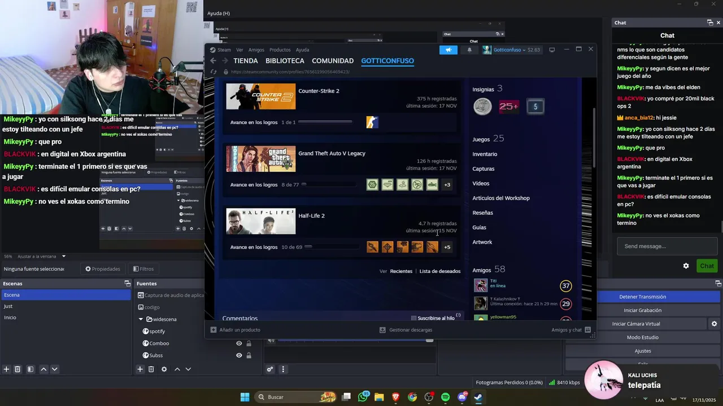Pop out the Escenas dock panel
This screenshot has height=406, width=723.
pos(128,284)
